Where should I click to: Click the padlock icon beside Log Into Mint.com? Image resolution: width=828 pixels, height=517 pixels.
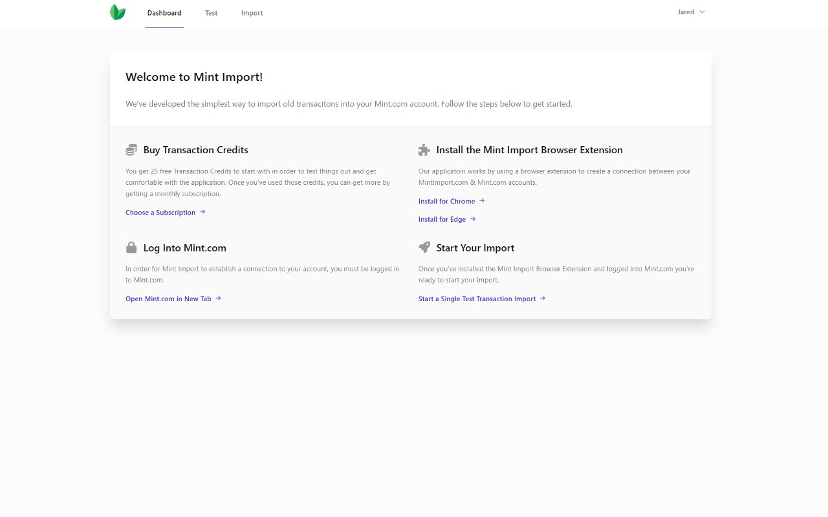click(131, 248)
